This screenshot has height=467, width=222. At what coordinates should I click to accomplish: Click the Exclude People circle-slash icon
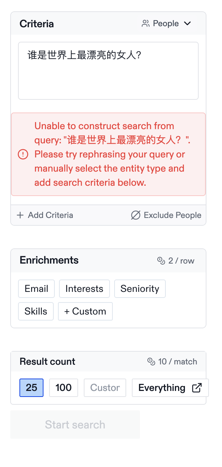click(136, 215)
